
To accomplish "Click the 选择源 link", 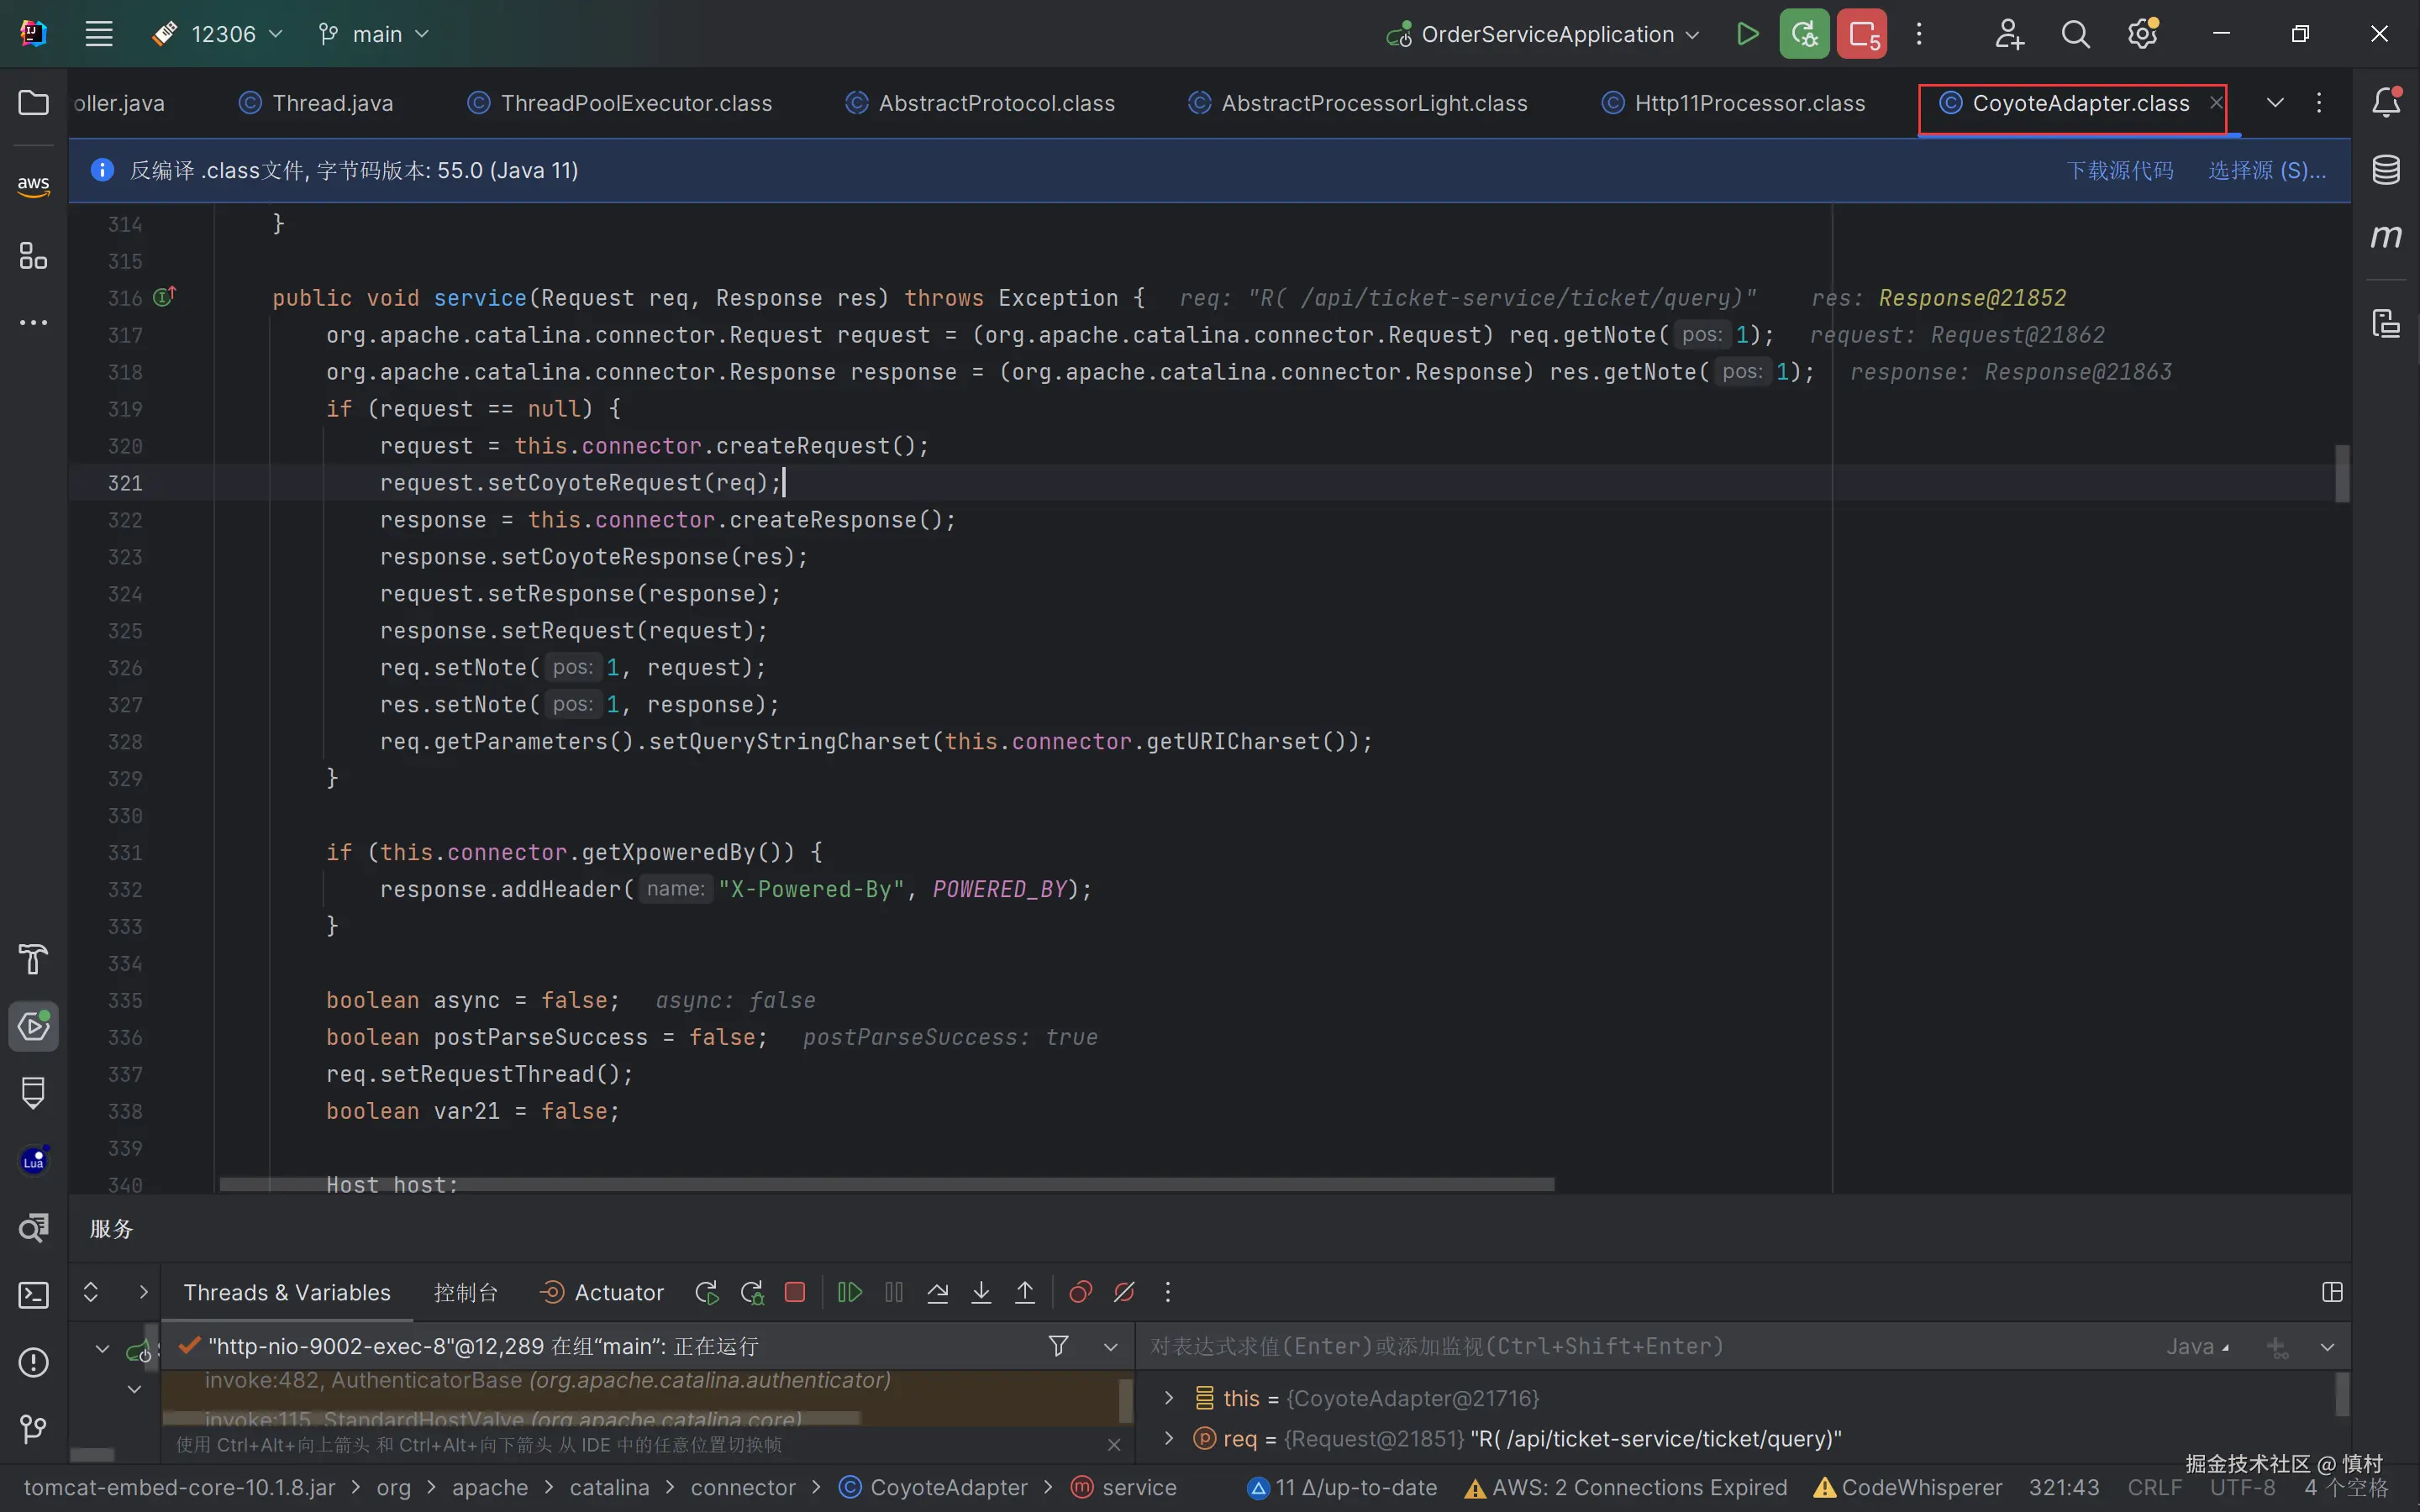I will tap(2266, 170).
